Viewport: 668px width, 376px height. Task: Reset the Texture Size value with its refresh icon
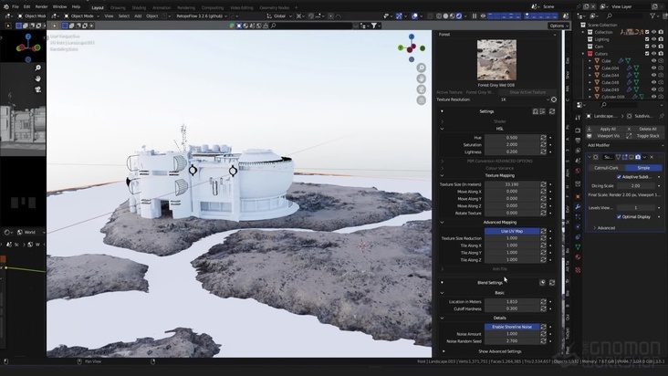point(543,184)
